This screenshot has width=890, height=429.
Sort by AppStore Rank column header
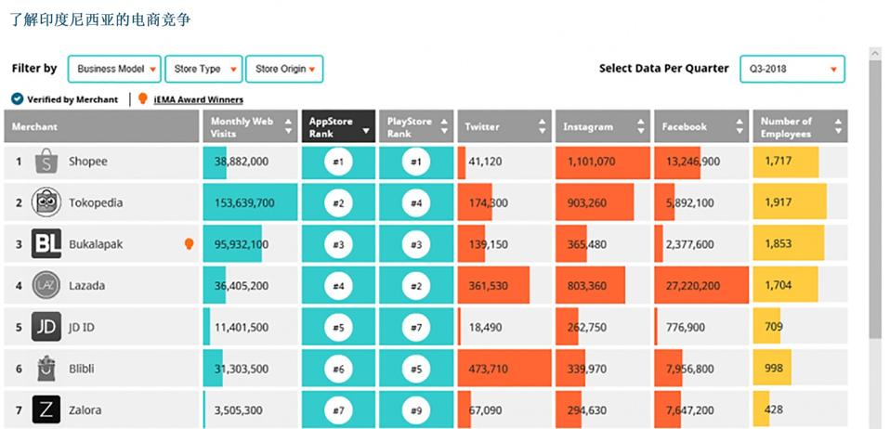[338, 126]
